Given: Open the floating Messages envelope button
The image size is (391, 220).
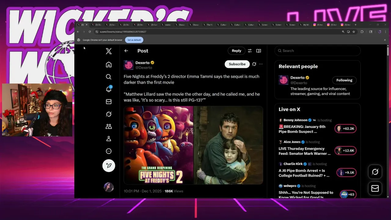Looking at the screenshot, I should (x=375, y=189).
